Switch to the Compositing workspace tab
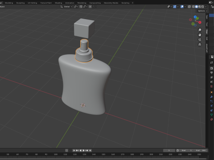Image resolution: width=214 pixels, height=160 pixels. [x=95, y=3]
